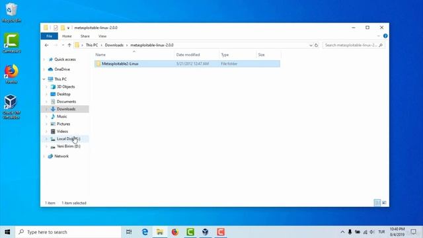Sort by the Date modified column
This screenshot has width=423, height=238.
tap(197, 55)
